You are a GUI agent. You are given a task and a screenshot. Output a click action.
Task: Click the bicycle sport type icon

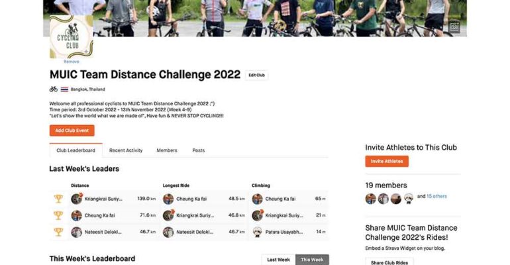[54, 89]
